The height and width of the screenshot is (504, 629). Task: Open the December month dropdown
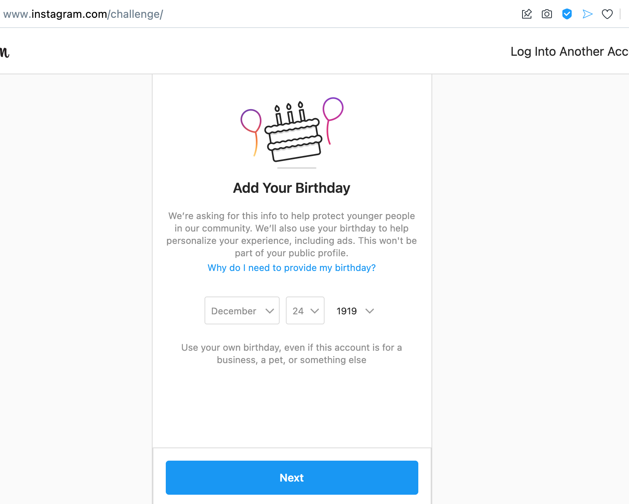[242, 311]
